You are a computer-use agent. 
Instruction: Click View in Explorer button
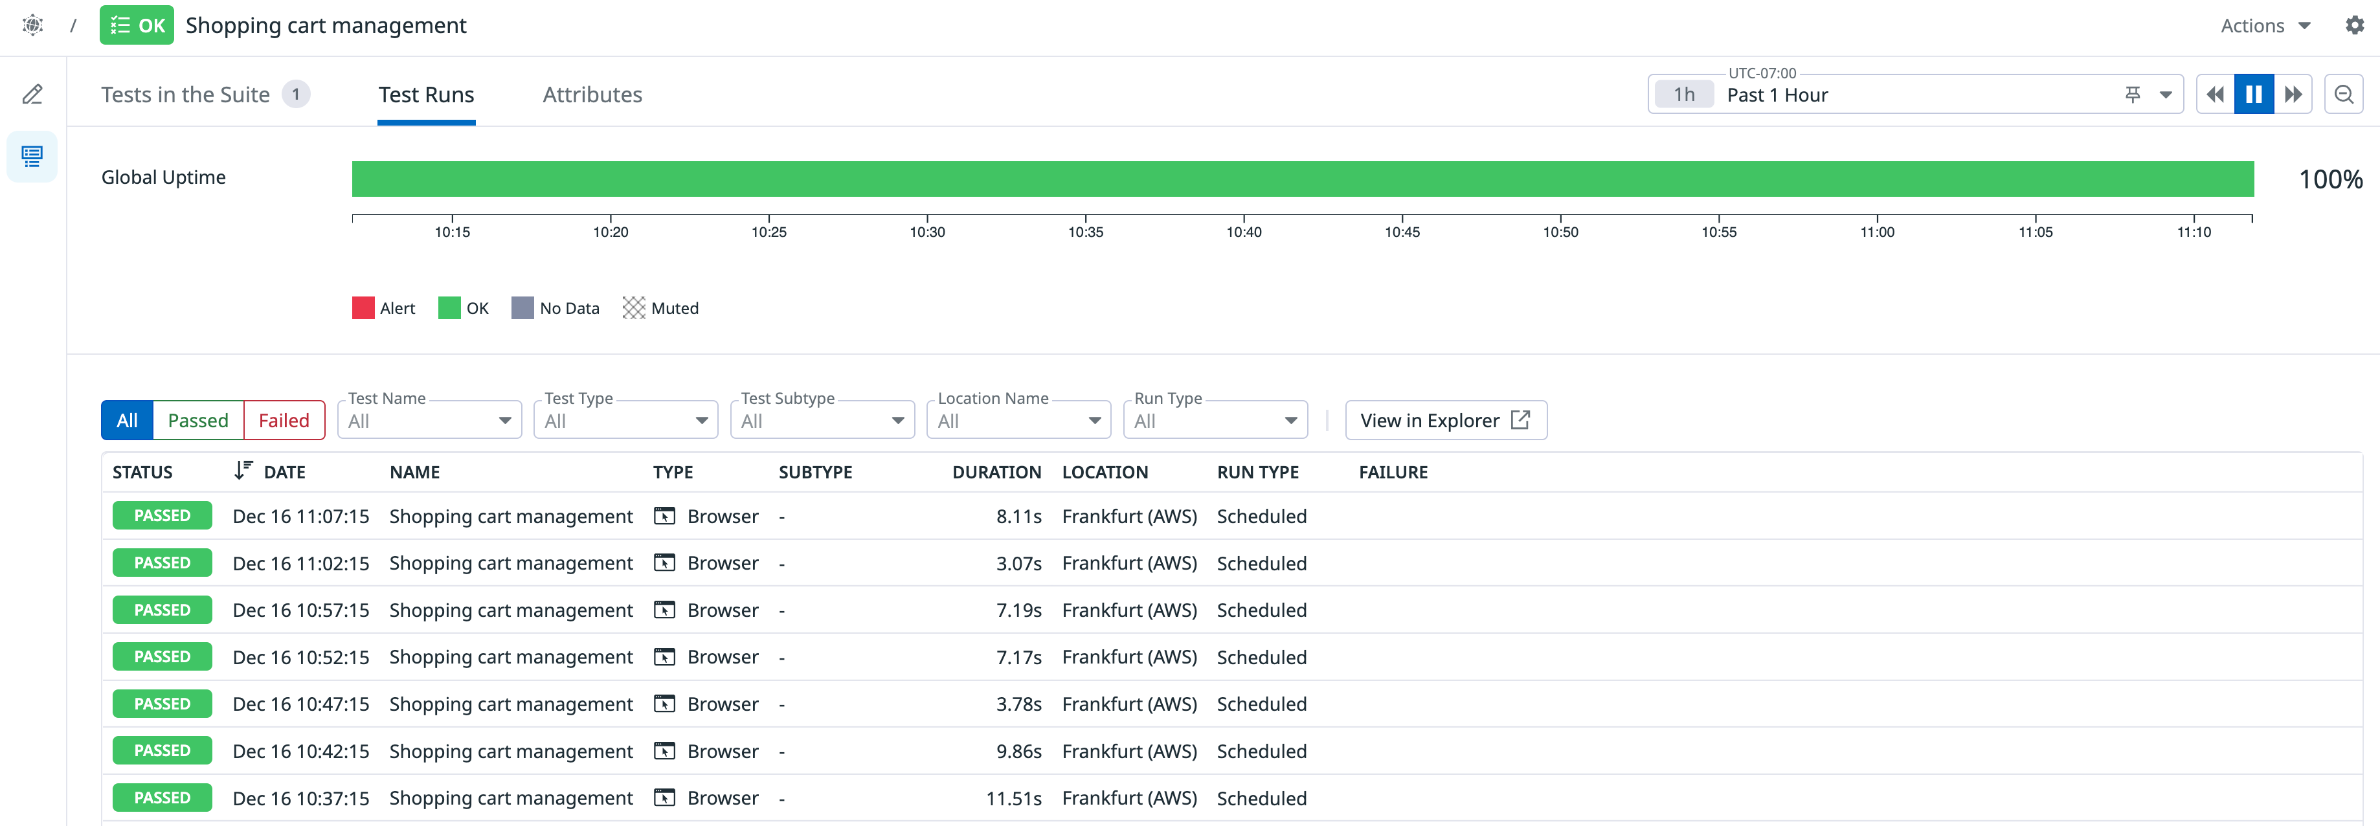coord(1445,420)
